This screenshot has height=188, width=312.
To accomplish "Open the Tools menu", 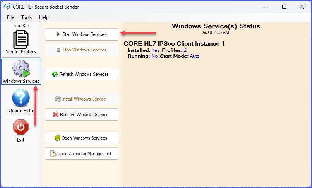I will click(26, 17).
